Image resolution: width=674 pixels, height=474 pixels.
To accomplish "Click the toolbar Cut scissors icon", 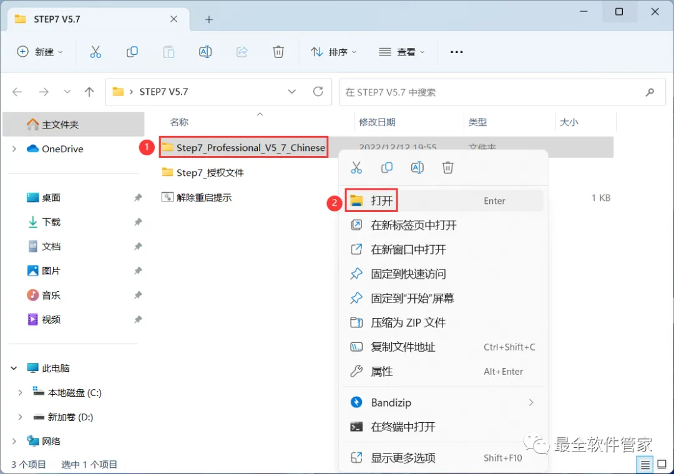I will 95,52.
